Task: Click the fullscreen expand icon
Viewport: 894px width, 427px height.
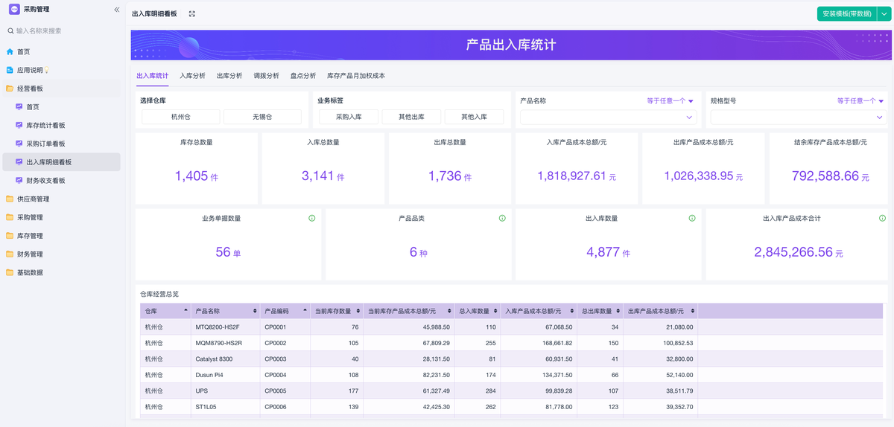Action: point(192,14)
